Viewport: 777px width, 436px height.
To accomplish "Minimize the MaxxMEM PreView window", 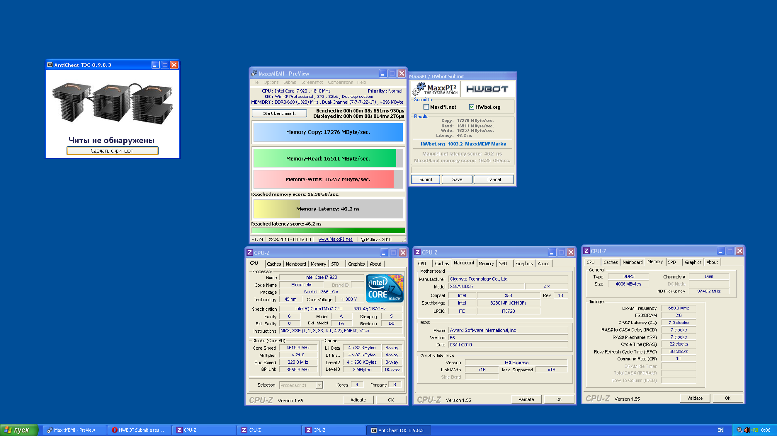I will 383,73.
